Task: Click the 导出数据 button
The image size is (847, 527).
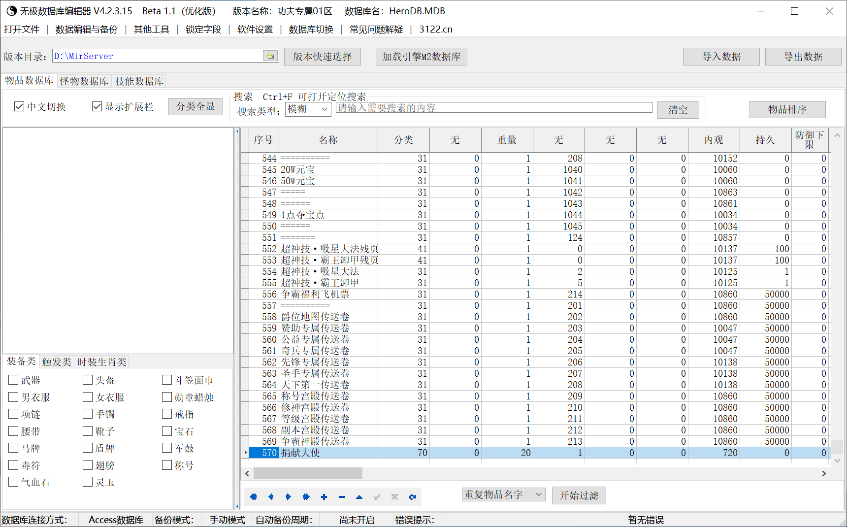Action: tap(803, 57)
